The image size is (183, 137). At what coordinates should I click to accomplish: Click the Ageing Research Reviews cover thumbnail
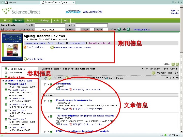12,47
